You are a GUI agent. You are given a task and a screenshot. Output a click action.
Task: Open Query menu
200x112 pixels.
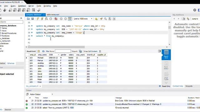[13, 6]
